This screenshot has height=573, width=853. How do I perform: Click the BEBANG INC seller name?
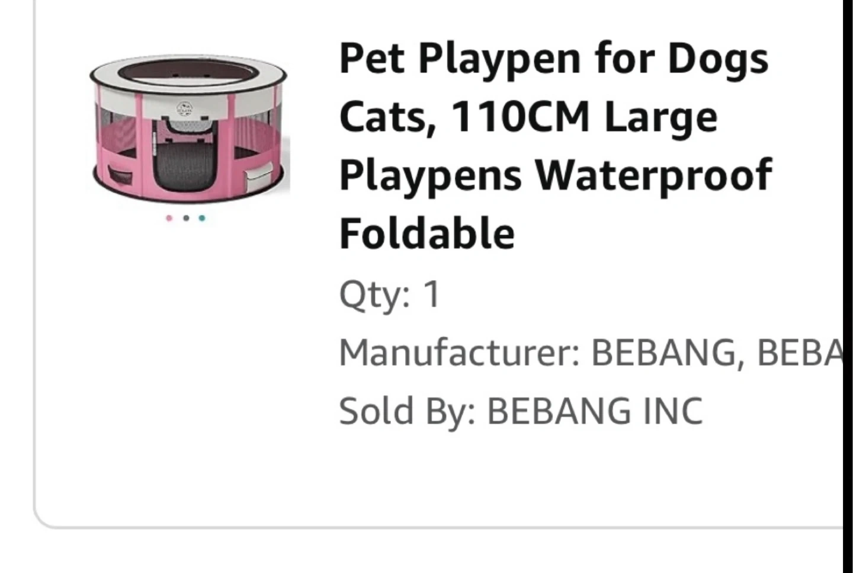click(594, 411)
